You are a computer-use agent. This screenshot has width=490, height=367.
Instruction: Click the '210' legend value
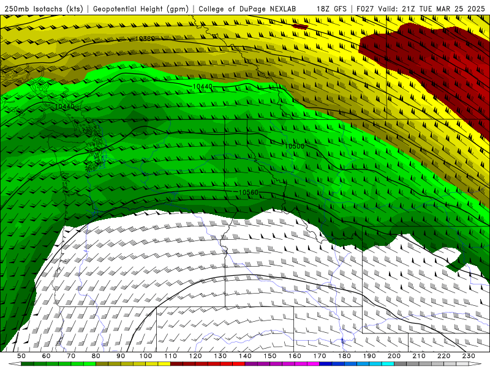[419, 356]
